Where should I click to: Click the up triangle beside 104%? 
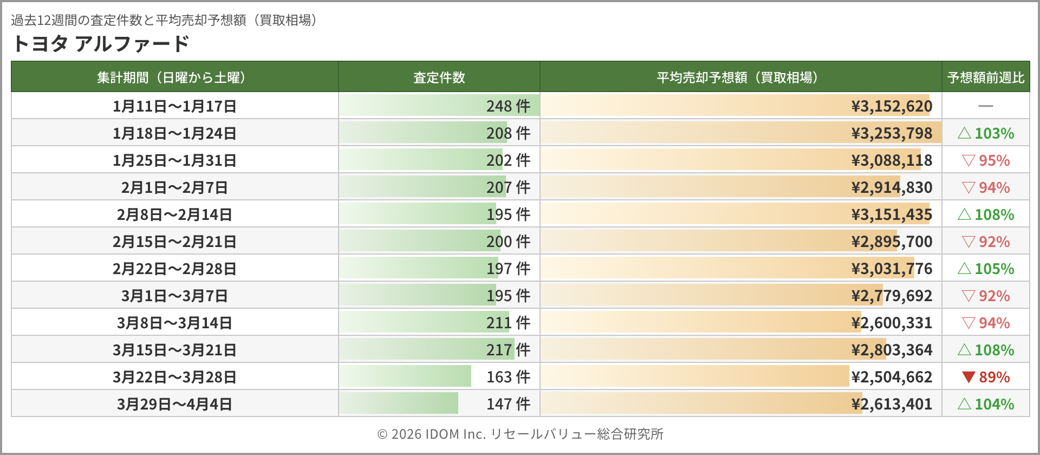pyautogui.click(x=964, y=404)
